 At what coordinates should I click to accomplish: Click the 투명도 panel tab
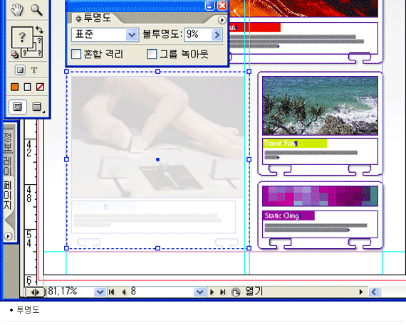click(x=93, y=18)
